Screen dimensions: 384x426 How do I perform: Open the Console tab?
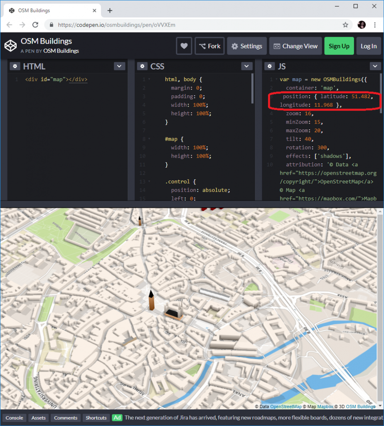[14, 418]
